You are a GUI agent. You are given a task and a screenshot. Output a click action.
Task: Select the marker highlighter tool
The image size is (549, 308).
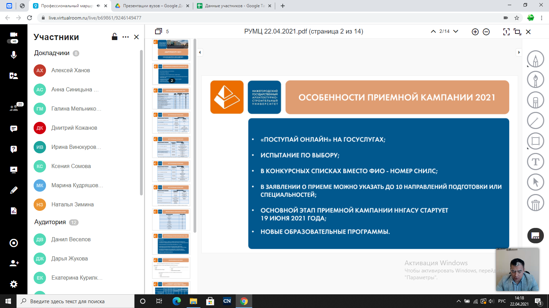click(x=536, y=100)
